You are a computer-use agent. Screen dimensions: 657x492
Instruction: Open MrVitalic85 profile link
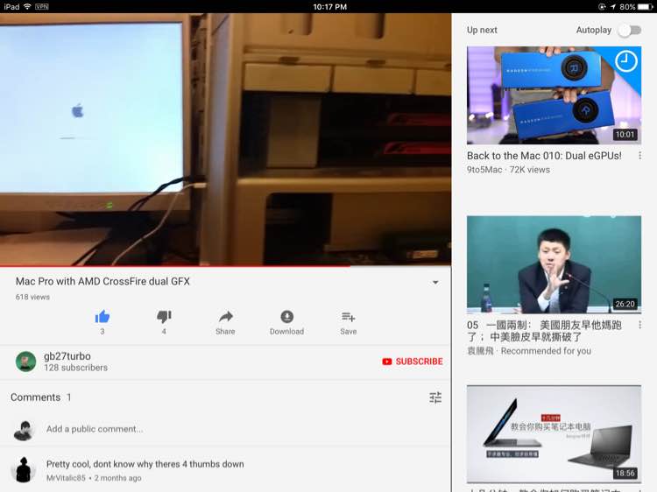(x=66, y=478)
